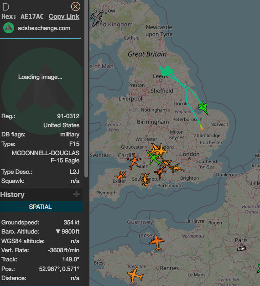Click the Type value F15
260x286 pixels.
(74, 144)
